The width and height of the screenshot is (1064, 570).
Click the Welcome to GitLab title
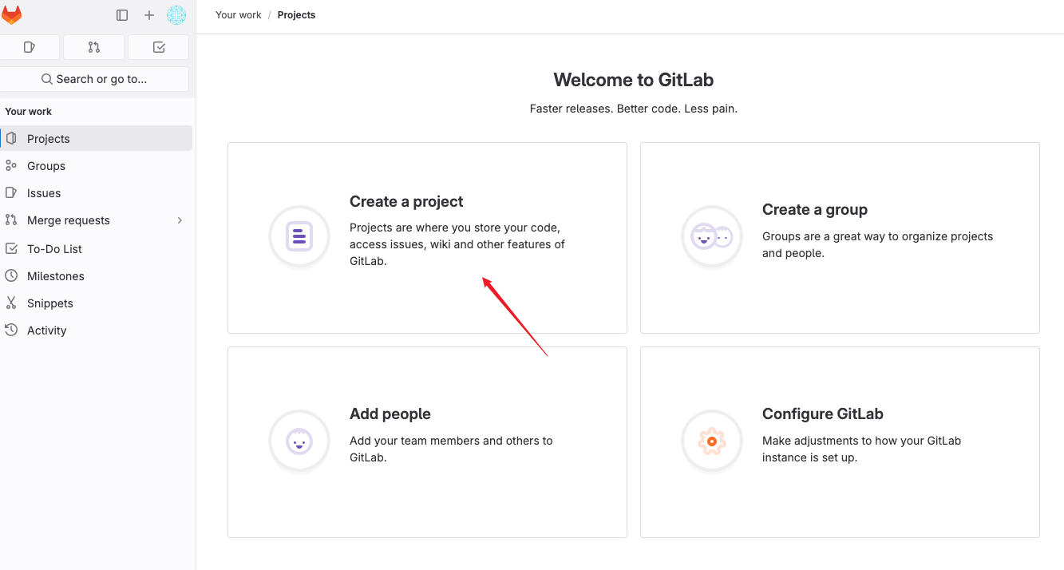click(x=634, y=80)
